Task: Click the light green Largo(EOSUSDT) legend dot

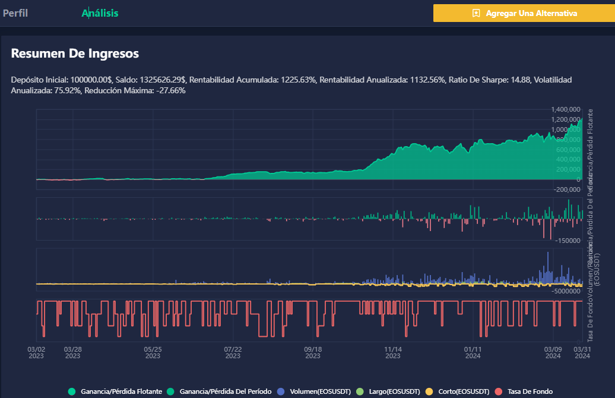Action: (x=360, y=391)
